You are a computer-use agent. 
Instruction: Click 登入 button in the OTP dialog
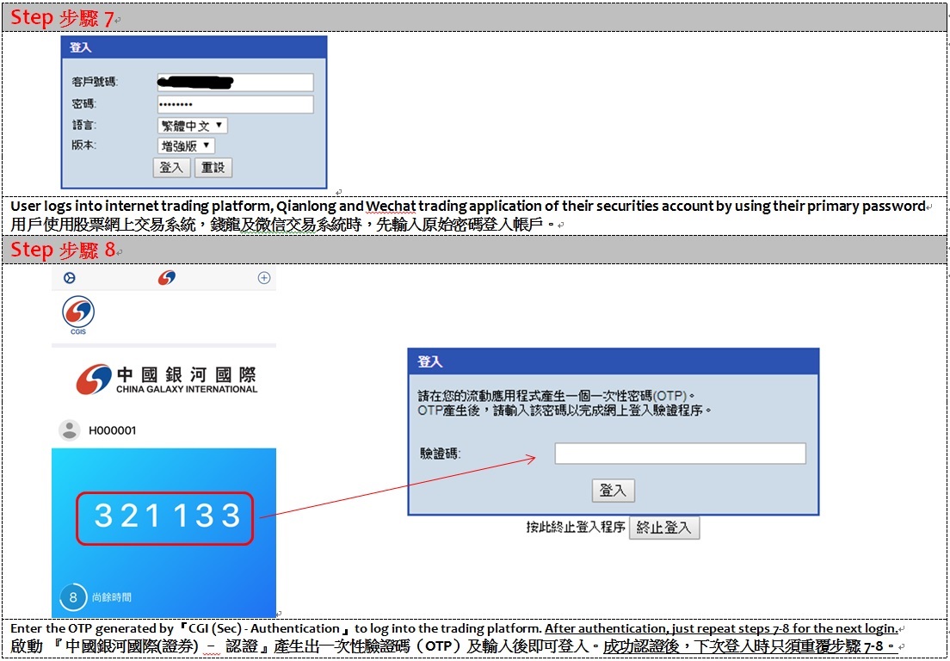(614, 491)
